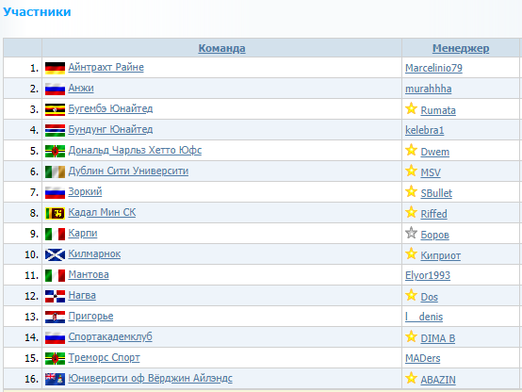Open the Спортакадемклуб team link
The image size is (522, 392).
pos(110,337)
